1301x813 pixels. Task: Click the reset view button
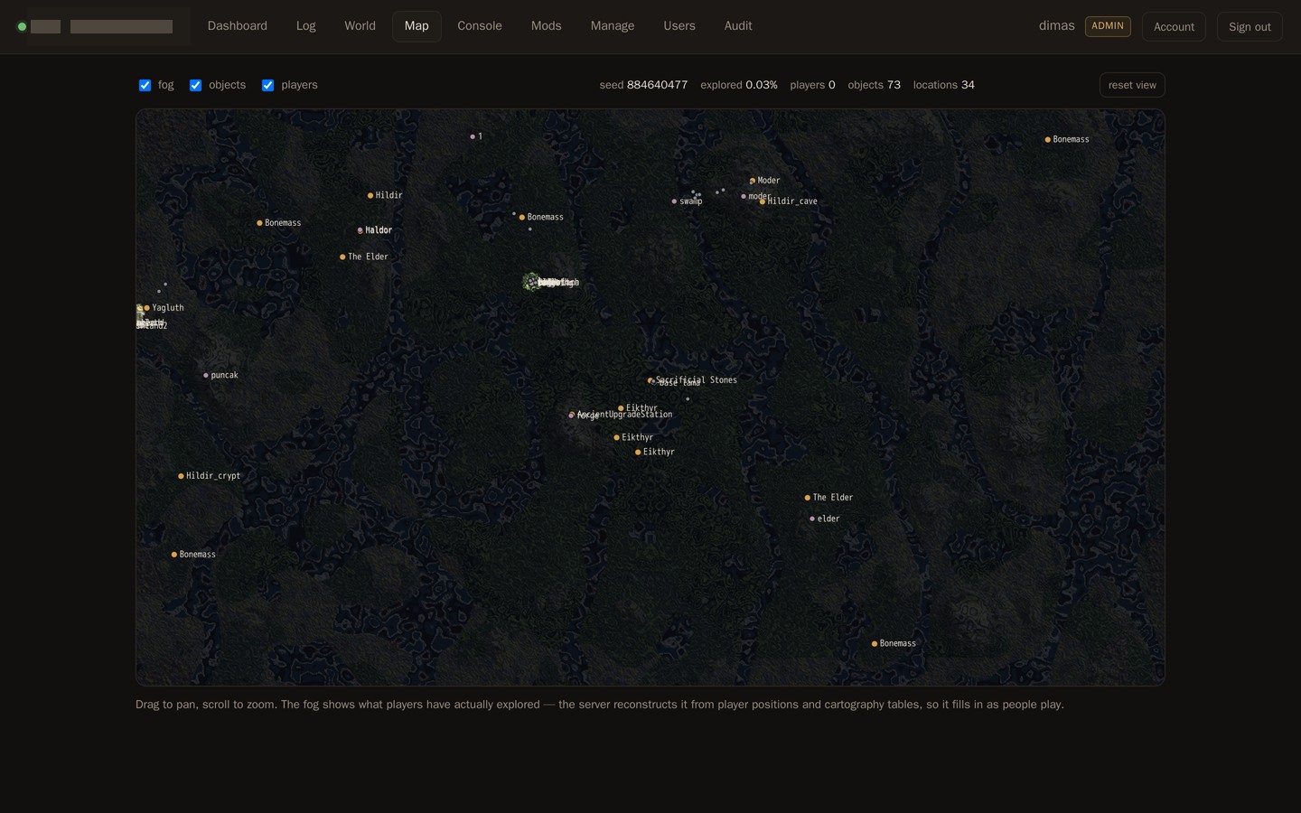1132,85
